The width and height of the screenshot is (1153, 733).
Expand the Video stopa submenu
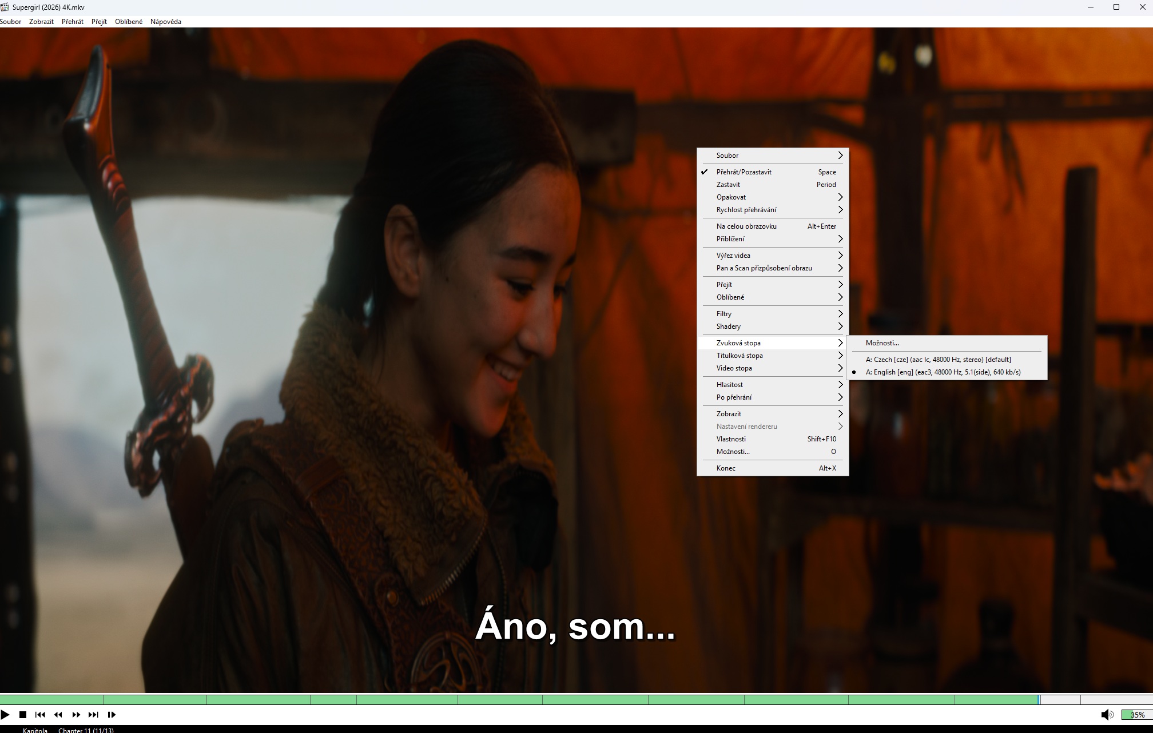tap(773, 368)
